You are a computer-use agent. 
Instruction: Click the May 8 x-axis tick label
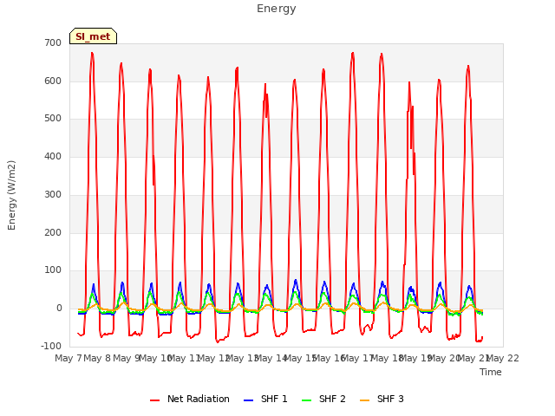coord(97,358)
